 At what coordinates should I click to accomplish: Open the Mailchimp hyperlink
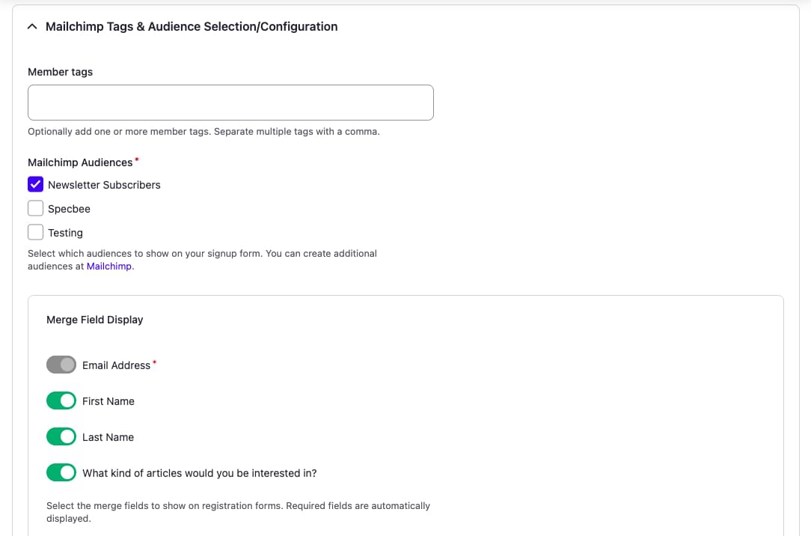[109, 266]
